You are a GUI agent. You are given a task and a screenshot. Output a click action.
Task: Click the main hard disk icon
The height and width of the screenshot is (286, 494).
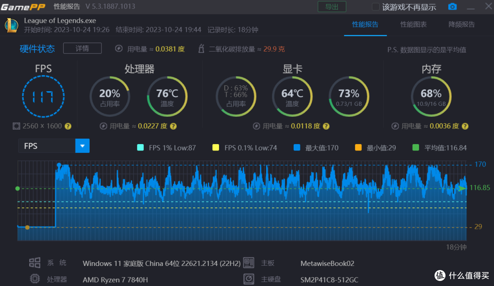(248, 279)
